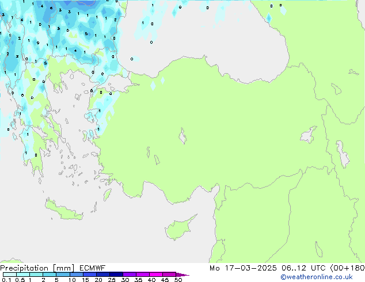Click the '06..12 UTC' time text
Screen dimensions: 365x282
point(303,268)
